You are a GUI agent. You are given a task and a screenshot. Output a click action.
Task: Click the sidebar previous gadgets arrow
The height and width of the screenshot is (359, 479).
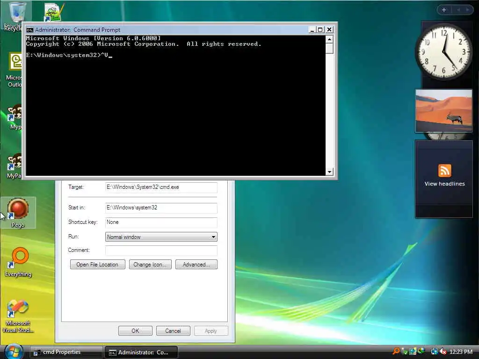tap(458, 10)
